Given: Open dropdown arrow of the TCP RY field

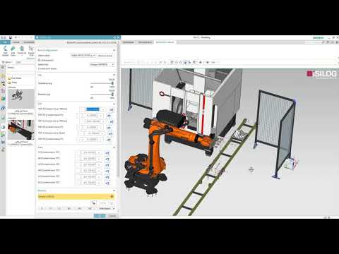Looking at the screenshot, I should (x=101, y=128).
